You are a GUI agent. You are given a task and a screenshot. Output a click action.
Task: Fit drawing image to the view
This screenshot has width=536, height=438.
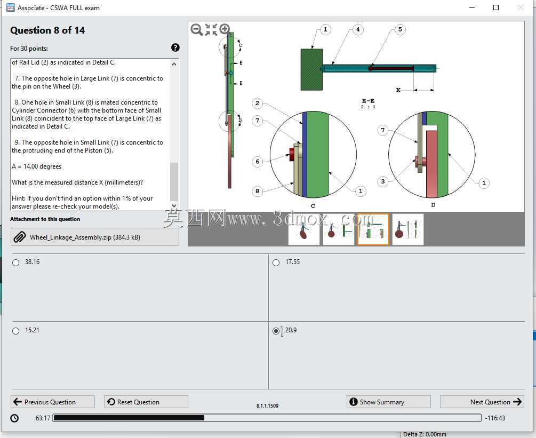click(x=211, y=29)
